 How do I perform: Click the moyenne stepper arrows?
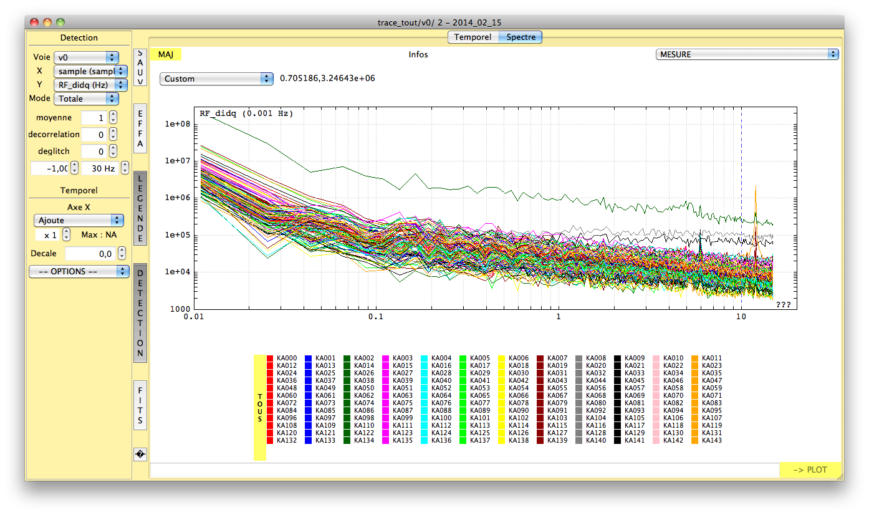(x=113, y=118)
